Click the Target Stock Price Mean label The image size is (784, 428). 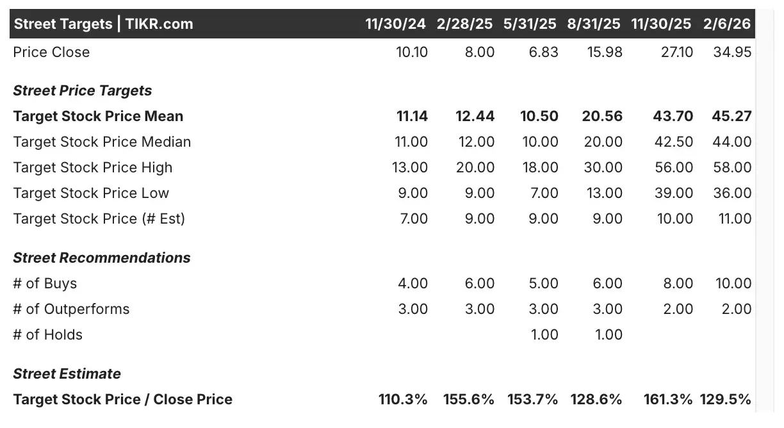pyautogui.click(x=98, y=116)
